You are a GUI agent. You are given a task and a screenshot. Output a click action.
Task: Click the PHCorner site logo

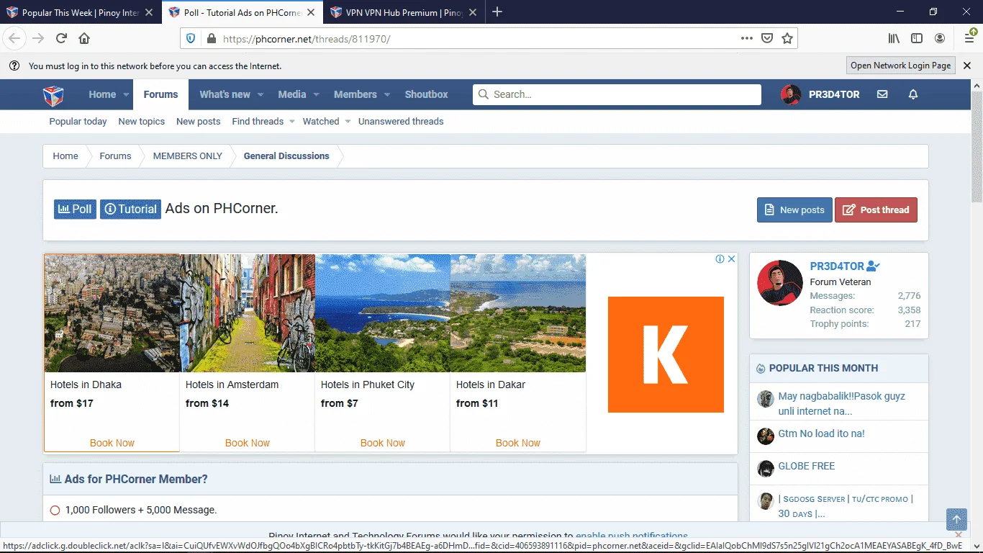click(54, 94)
